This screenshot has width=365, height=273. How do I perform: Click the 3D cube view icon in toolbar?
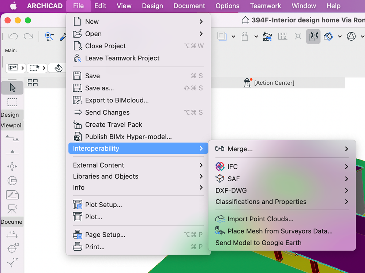328,36
